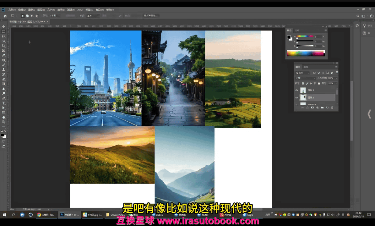Create new group folder icon
This screenshot has width=375, height=226.
pyautogui.click(x=322, y=108)
